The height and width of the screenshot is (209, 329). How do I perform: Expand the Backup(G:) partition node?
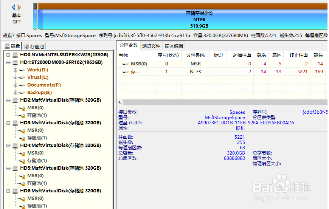(15, 93)
